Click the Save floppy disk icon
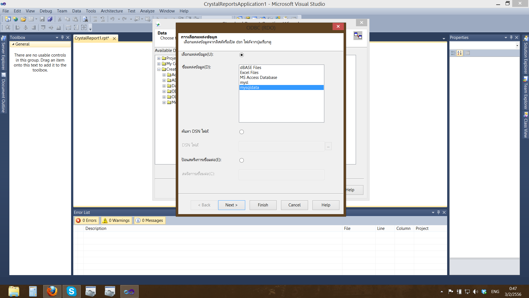 [42, 19]
